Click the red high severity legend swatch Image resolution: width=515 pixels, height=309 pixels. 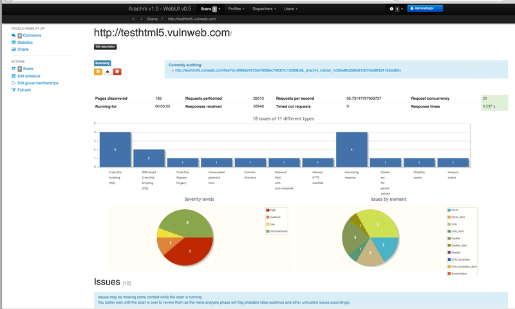267,211
